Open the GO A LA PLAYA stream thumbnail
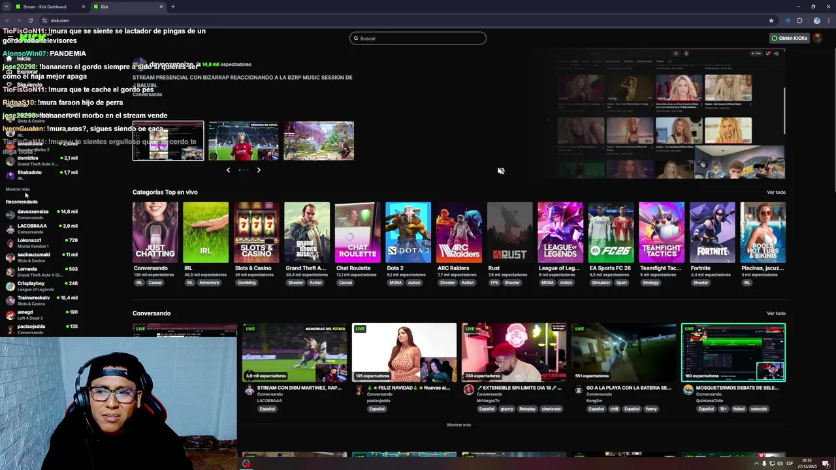This screenshot has width=836, height=470. (x=624, y=352)
